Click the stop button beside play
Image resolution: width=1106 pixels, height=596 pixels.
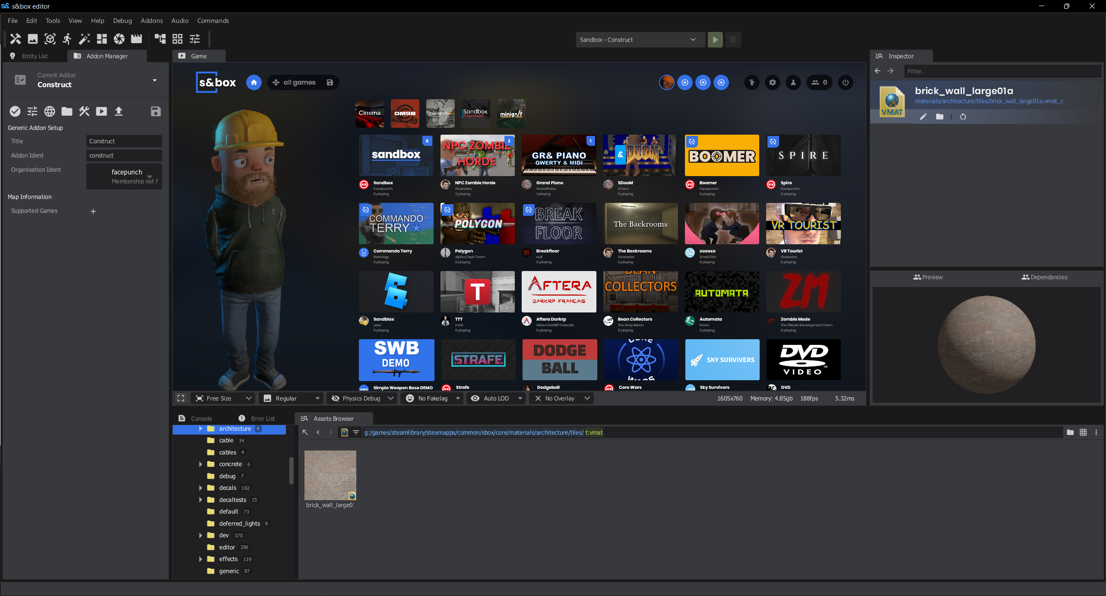click(x=732, y=40)
